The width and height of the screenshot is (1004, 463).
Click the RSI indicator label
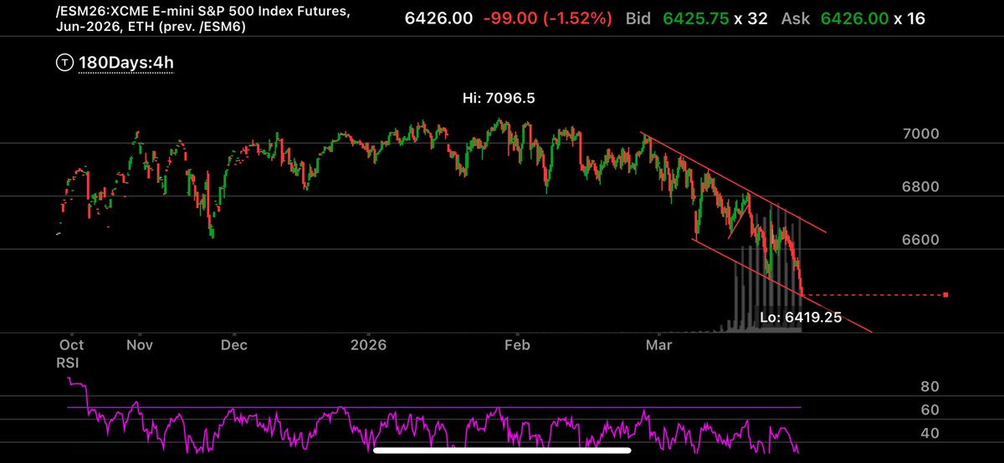point(68,361)
